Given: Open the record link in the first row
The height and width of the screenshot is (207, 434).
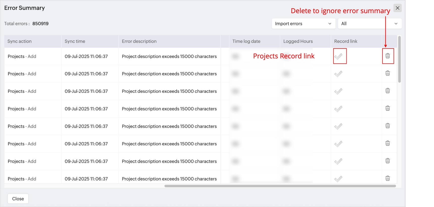Looking at the screenshot, I should pos(338,56).
